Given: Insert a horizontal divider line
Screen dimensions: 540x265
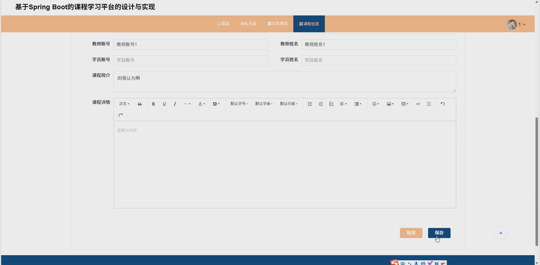Looking at the screenshot, I should point(429,104).
